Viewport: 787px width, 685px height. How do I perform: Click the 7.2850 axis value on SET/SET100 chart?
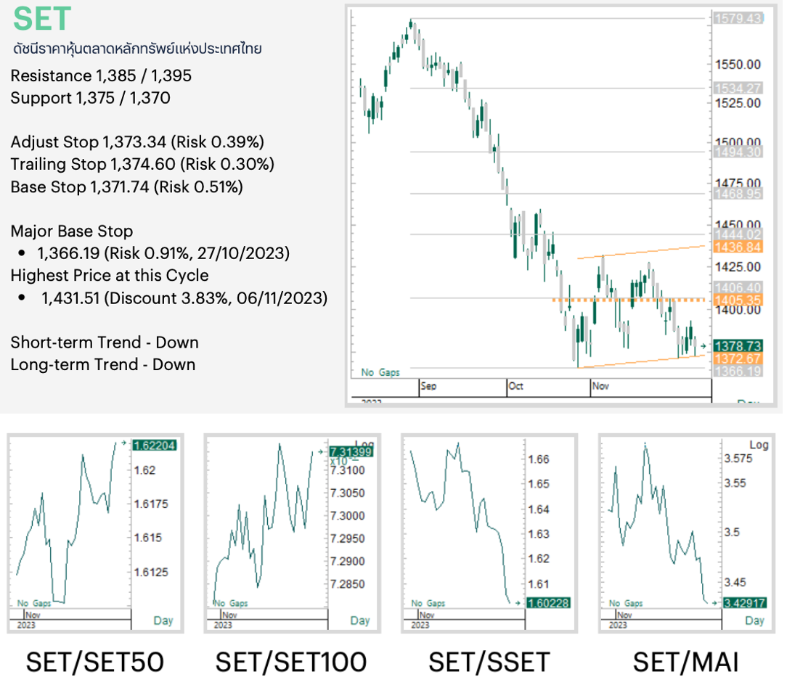[347, 584]
